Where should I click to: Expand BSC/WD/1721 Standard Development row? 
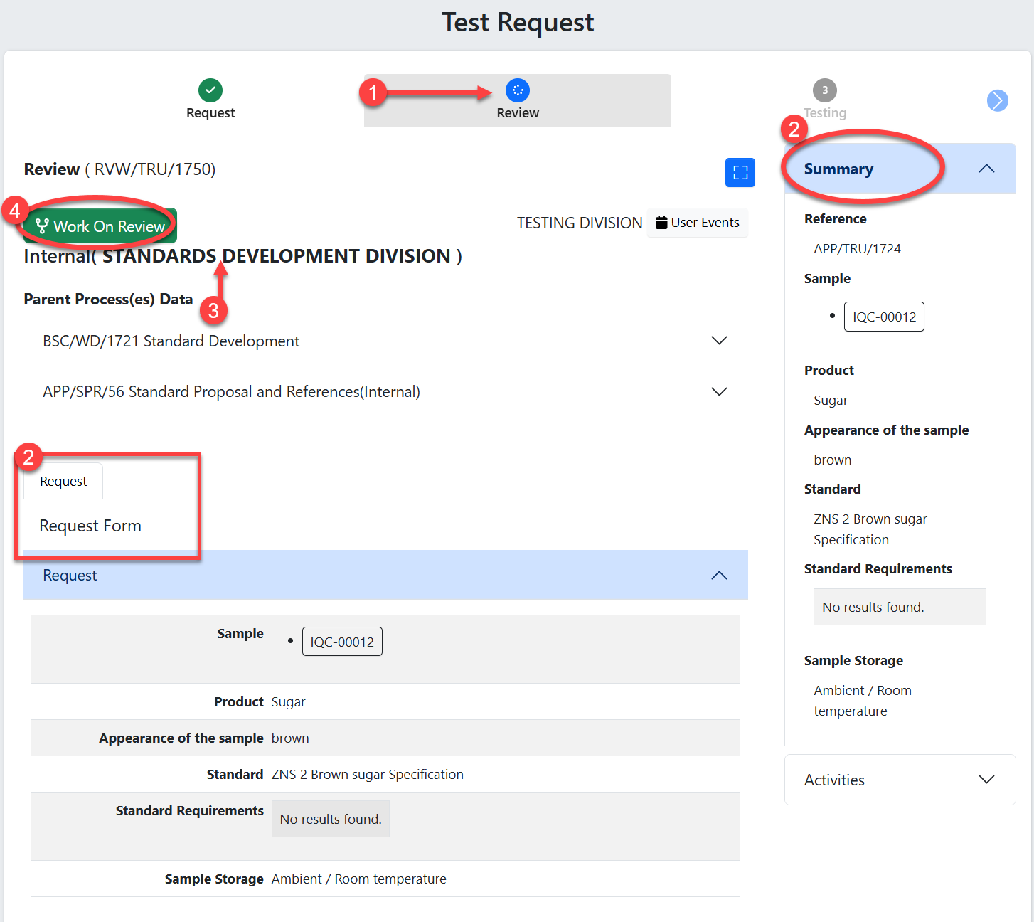pos(719,341)
